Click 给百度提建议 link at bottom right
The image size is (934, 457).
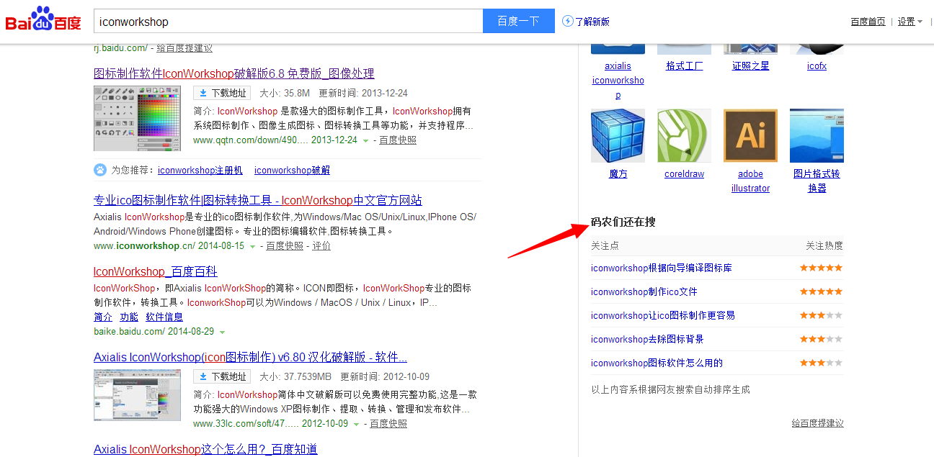(x=817, y=423)
